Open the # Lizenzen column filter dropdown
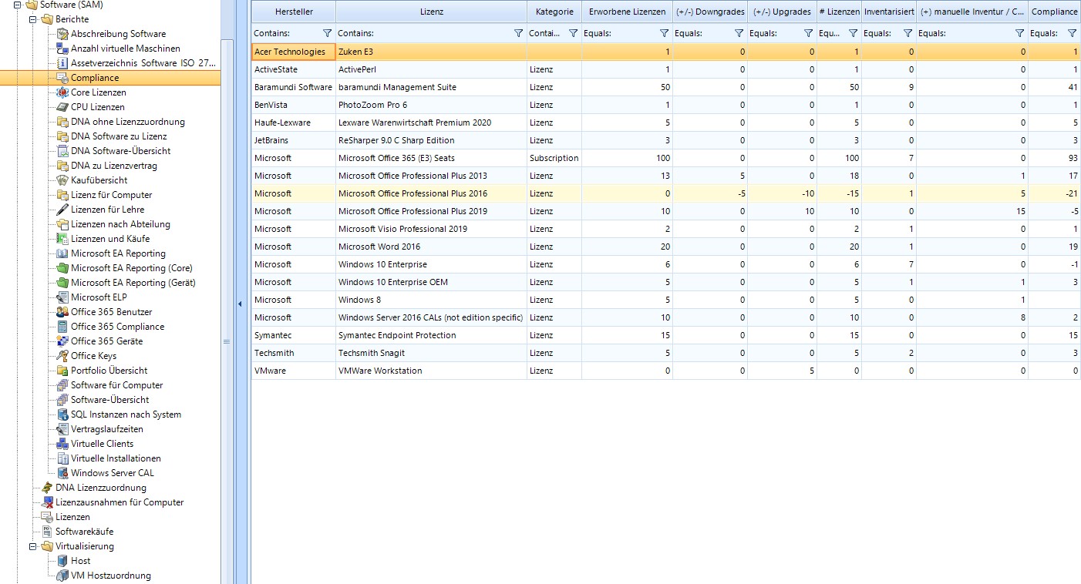 click(852, 33)
